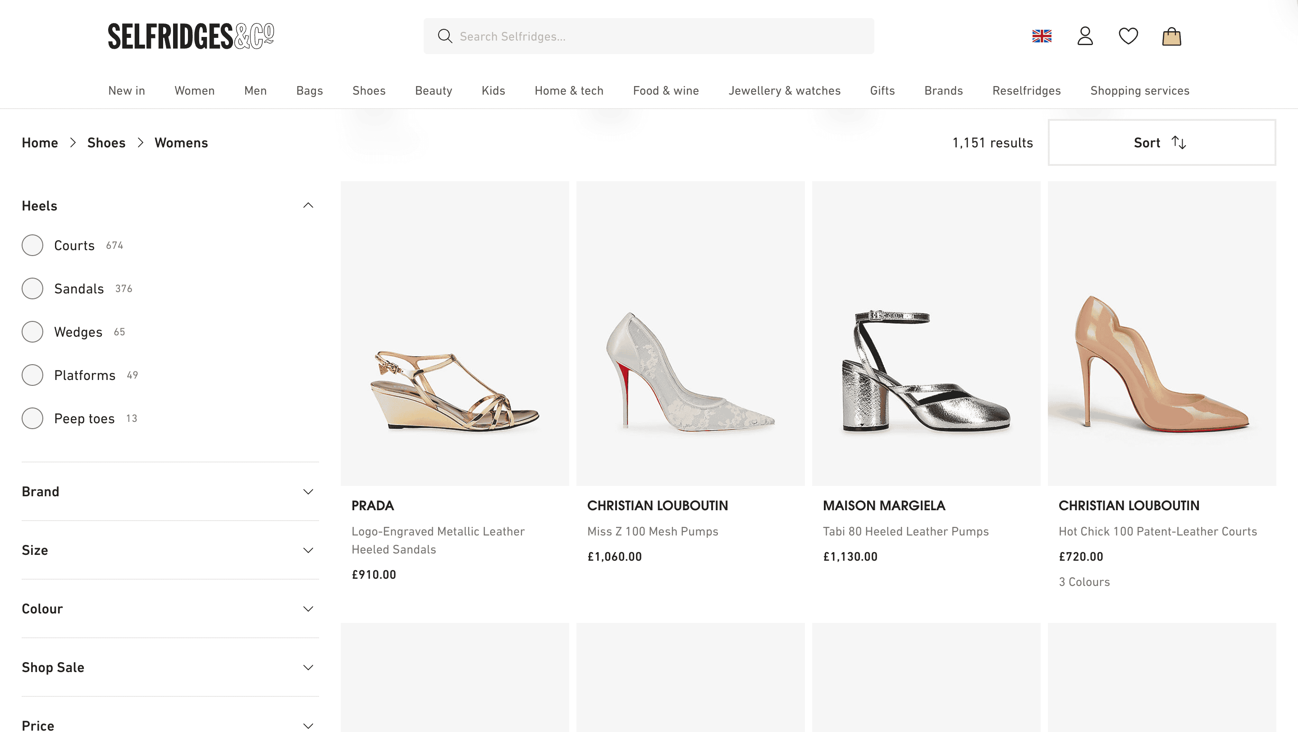Select the Courts heel filter

tap(32, 245)
